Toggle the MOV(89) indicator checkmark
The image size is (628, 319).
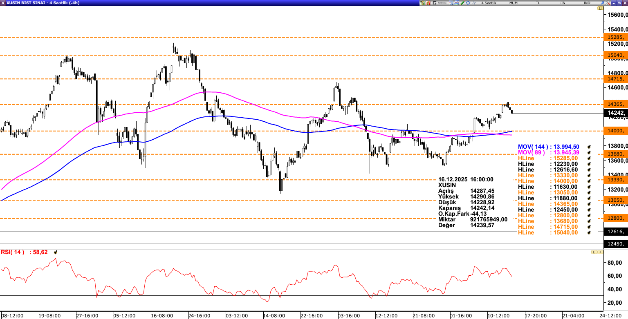(x=589, y=152)
